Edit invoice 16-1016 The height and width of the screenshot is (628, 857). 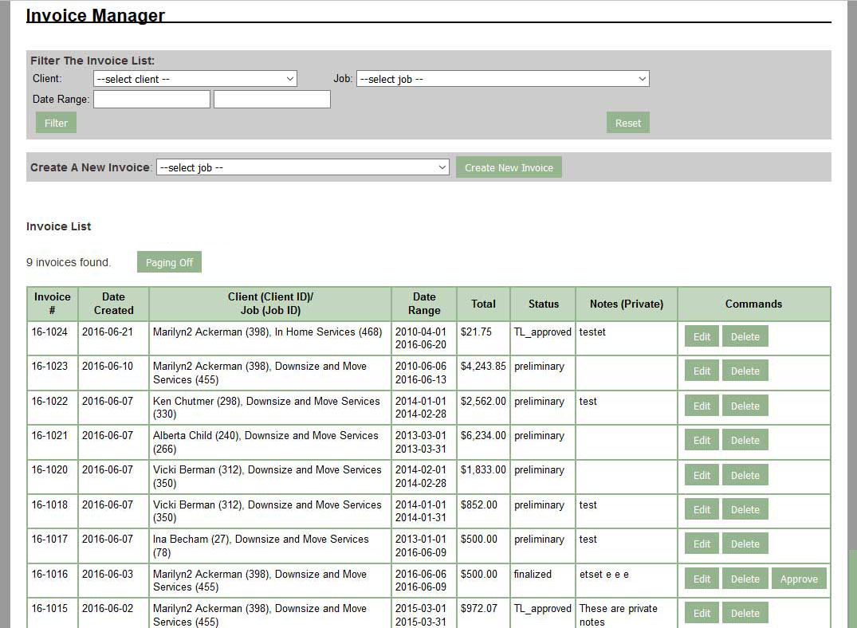click(702, 579)
